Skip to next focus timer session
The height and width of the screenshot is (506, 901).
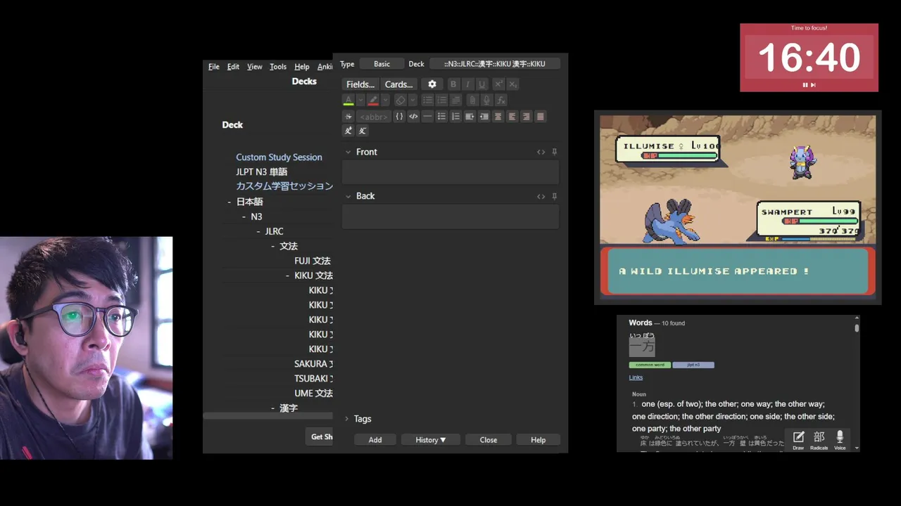(813, 84)
